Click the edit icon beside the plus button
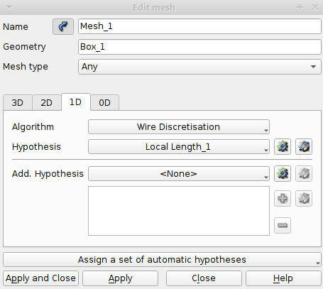Viewport: 323px width, 289px height. coord(304,198)
